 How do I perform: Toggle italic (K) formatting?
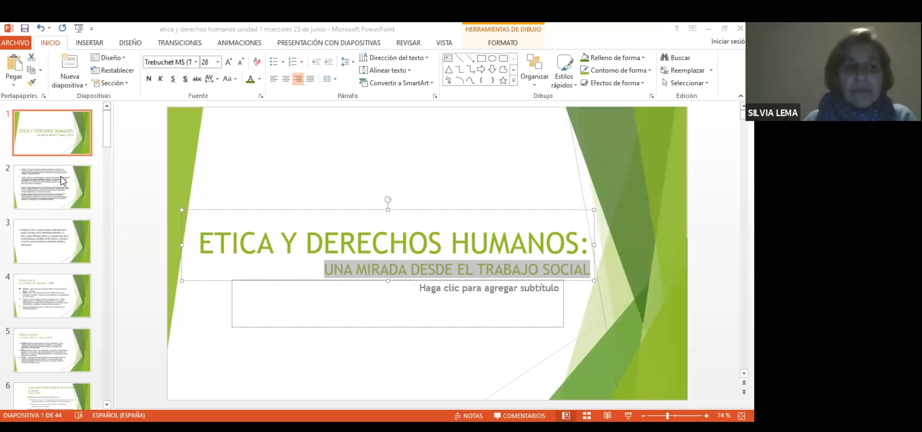(x=160, y=79)
